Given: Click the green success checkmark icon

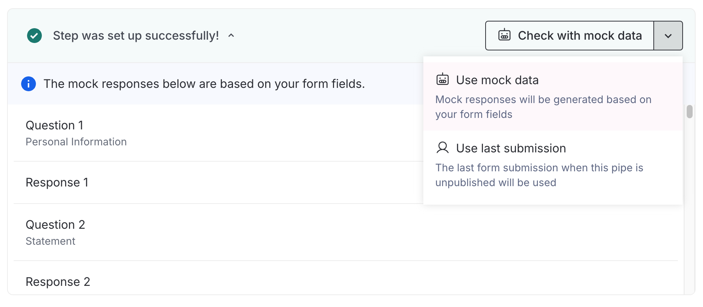Looking at the screenshot, I should (34, 36).
